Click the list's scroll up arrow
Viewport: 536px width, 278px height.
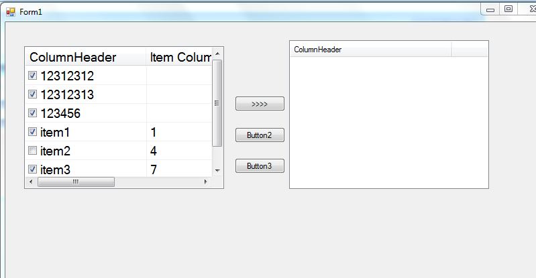coord(217,53)
